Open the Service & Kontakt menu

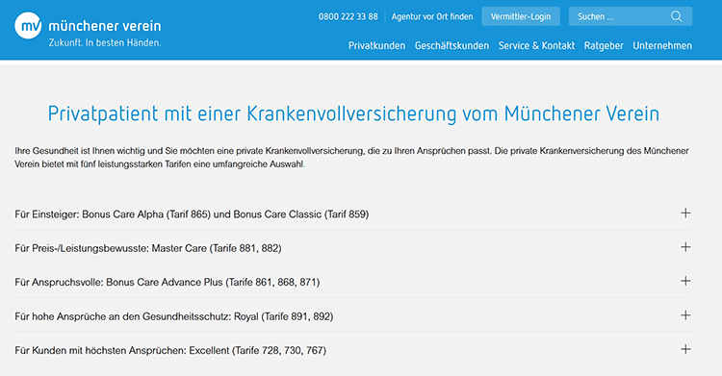536,45
